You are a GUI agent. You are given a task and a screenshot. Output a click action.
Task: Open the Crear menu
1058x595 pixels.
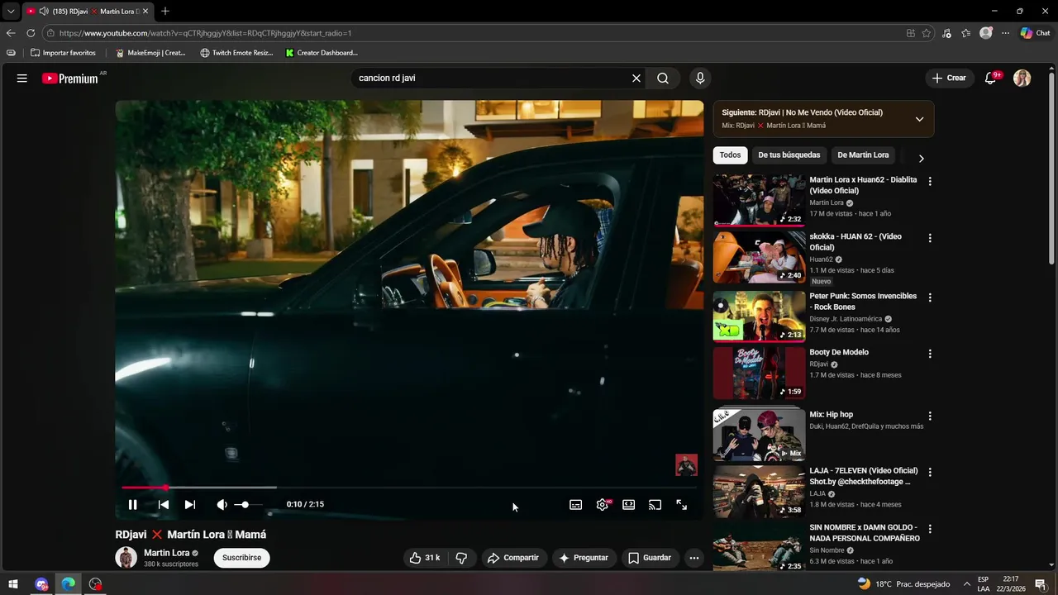tap(949, 78)
